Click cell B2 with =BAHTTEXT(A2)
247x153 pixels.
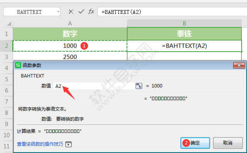click(184, 46)
